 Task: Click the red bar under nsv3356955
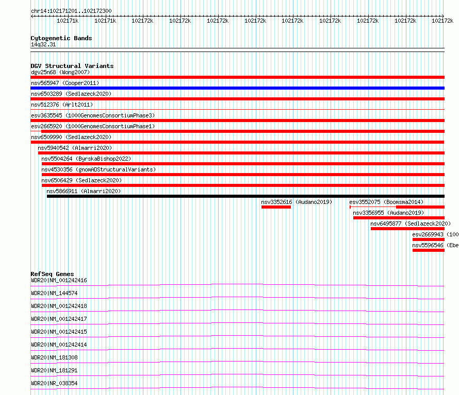point(399,218)
